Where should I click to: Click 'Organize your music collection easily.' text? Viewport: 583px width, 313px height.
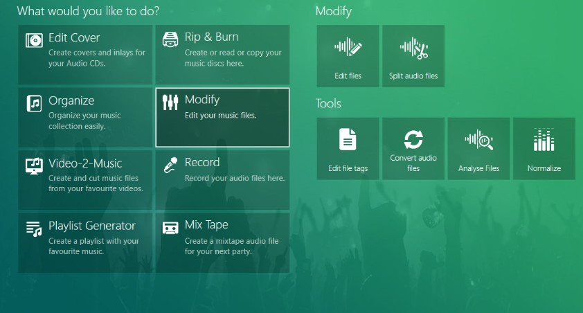tap(84, 120)
